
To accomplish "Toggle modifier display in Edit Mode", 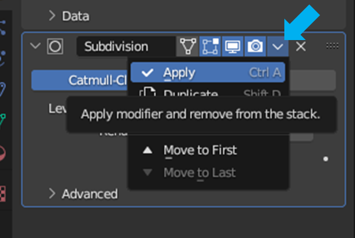I will [210, 46].
